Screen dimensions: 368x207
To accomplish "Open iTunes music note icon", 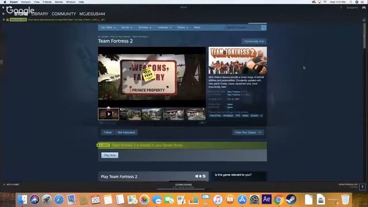I will [218, 200].
